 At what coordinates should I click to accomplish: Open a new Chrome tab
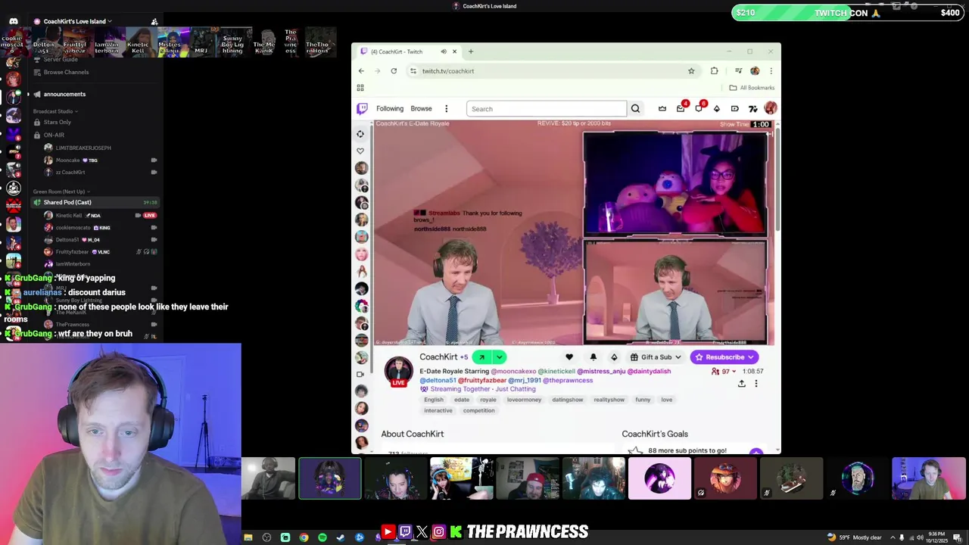[x=471, y=51]
